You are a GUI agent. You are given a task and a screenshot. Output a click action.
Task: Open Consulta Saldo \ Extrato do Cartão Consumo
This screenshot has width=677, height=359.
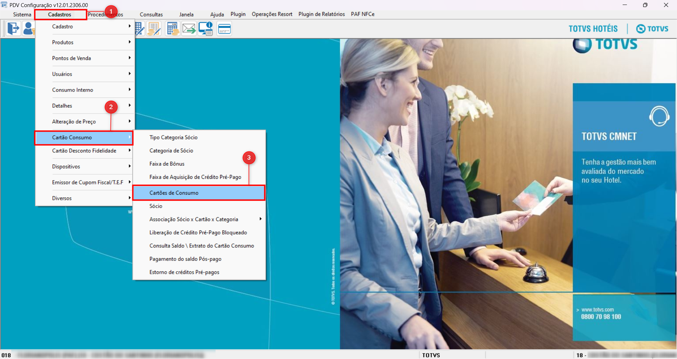click(x=199, y=246)
